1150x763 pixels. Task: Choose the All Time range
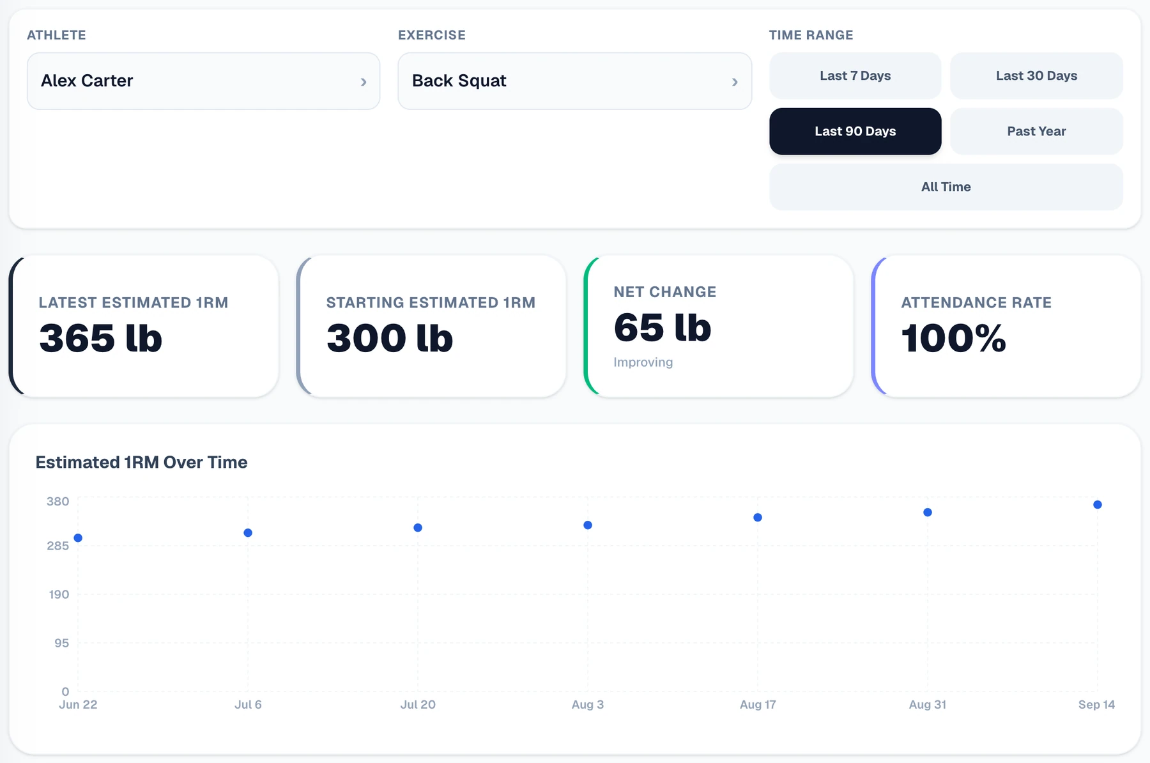(946, 187)
